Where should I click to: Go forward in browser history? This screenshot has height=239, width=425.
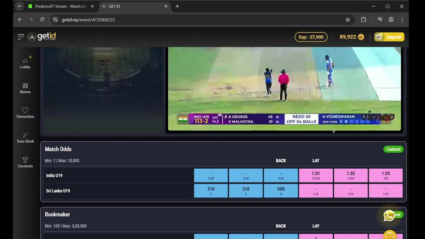click(x=31, y=20)
